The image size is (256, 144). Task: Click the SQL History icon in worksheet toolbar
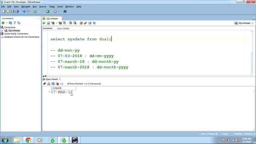(x=90, y=23)
